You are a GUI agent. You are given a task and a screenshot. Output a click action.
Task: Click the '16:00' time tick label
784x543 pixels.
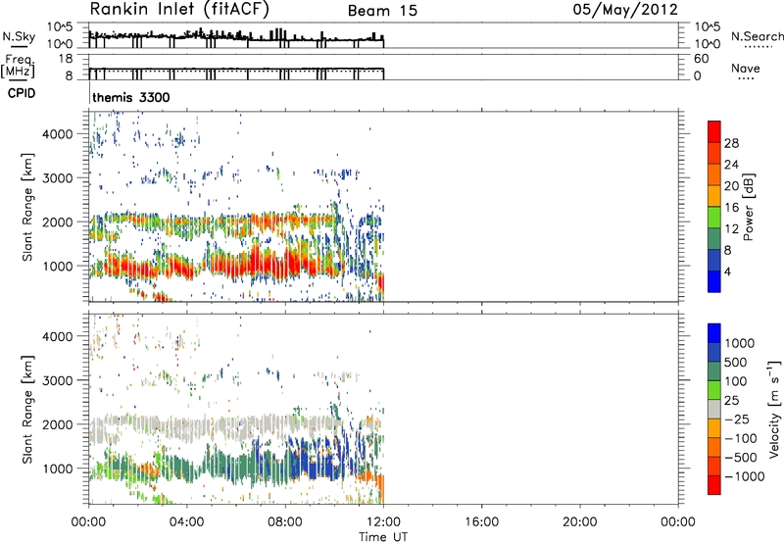(481, 522)
